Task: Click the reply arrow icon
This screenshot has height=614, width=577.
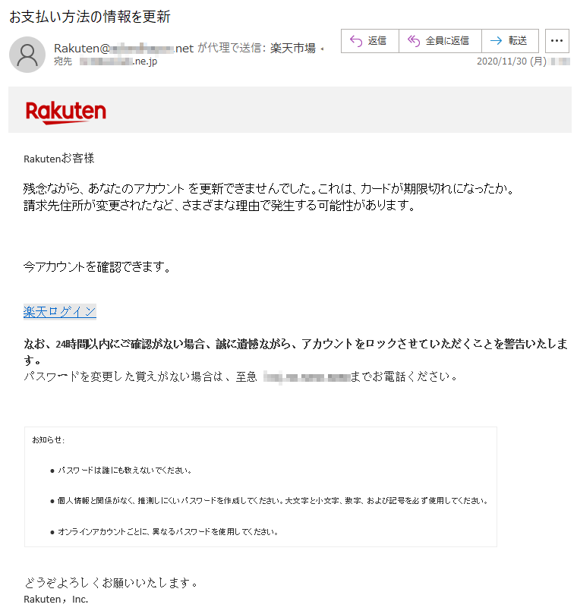Action: pos(355,41)
